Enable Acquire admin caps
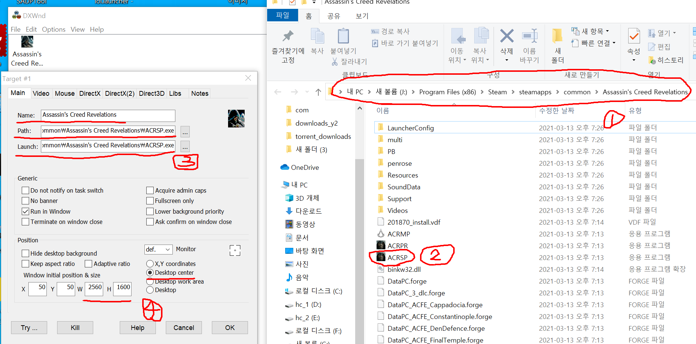 coord(150,190)
